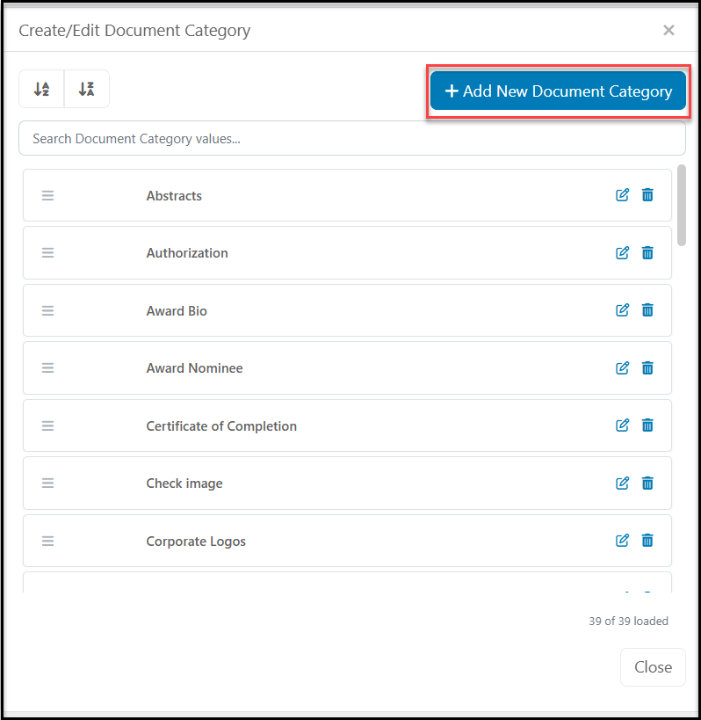Screen dimensions: 701x720
Task: Select the Certificate of Completion label
Action: pyautogui.click(x=221, y=426)
